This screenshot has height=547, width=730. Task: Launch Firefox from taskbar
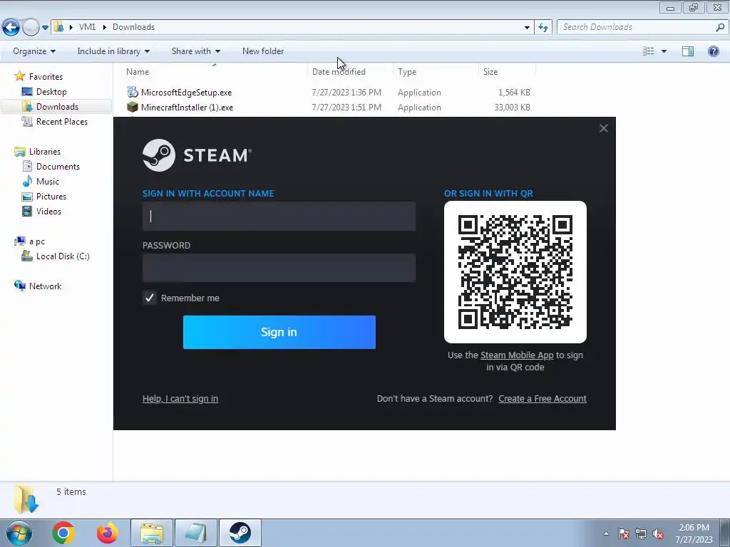coord(107,533)
